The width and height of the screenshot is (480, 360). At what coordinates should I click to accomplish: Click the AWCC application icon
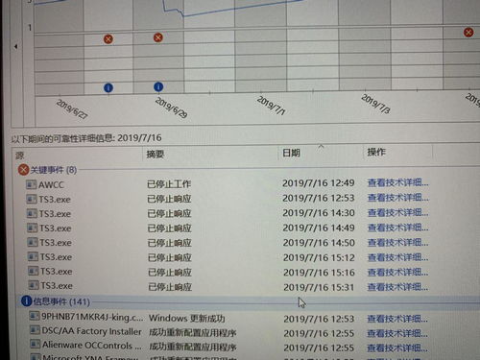(31, 184)
